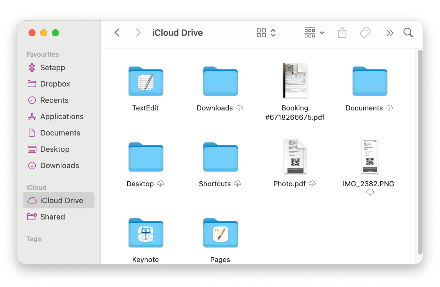Click the Share toolbar icon
The image size is (440, 287).
point(342,33)
